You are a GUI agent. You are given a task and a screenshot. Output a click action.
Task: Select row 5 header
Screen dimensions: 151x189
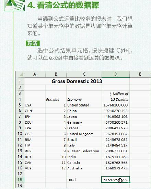(x=20, y=105)
